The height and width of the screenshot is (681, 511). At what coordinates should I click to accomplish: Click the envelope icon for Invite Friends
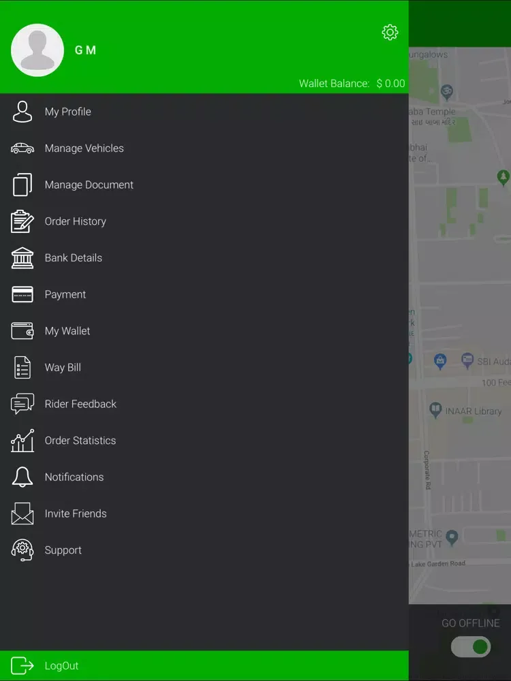point(22,514)
